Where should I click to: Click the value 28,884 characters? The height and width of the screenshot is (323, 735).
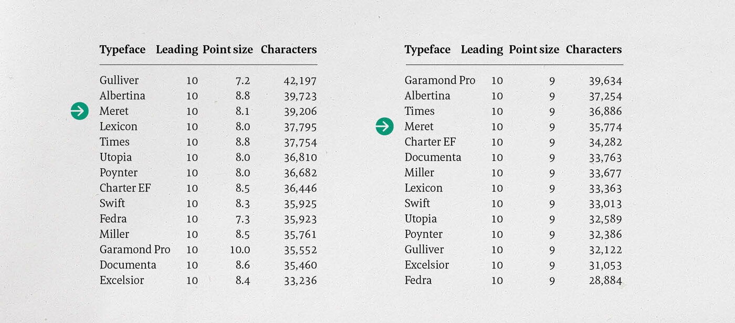(605, 281)
